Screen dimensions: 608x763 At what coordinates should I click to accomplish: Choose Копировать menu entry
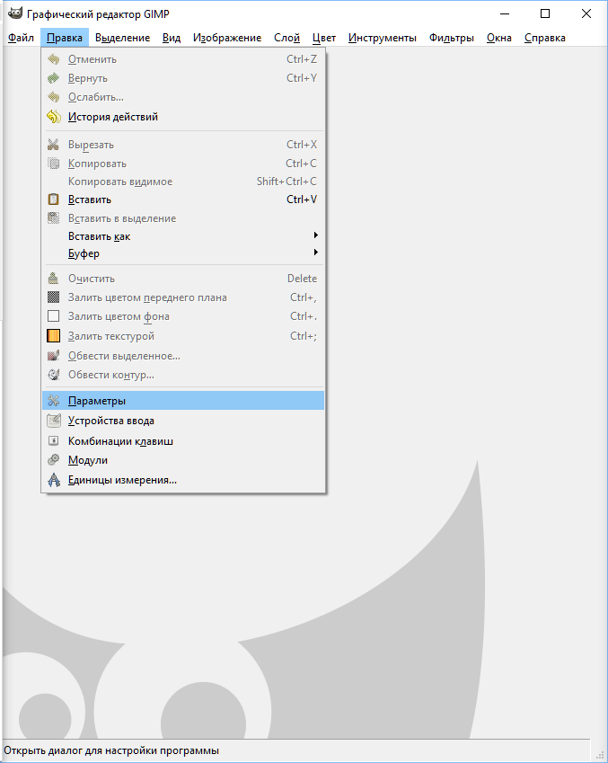pos(183,164)
